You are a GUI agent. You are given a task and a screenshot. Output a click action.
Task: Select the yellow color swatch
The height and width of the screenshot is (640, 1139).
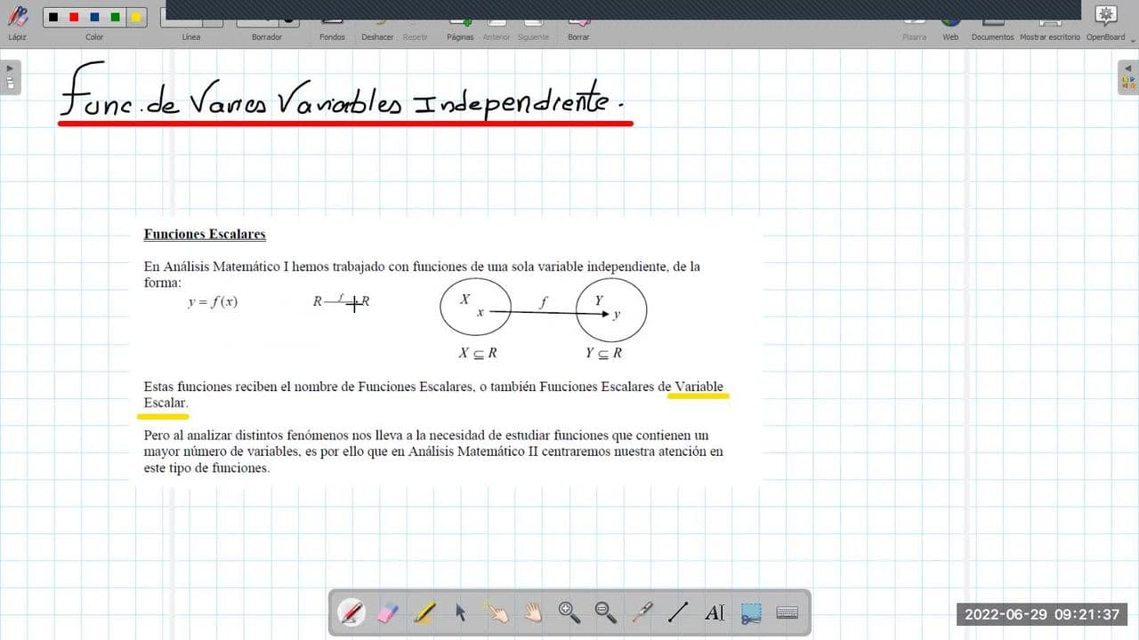point(135,16)
